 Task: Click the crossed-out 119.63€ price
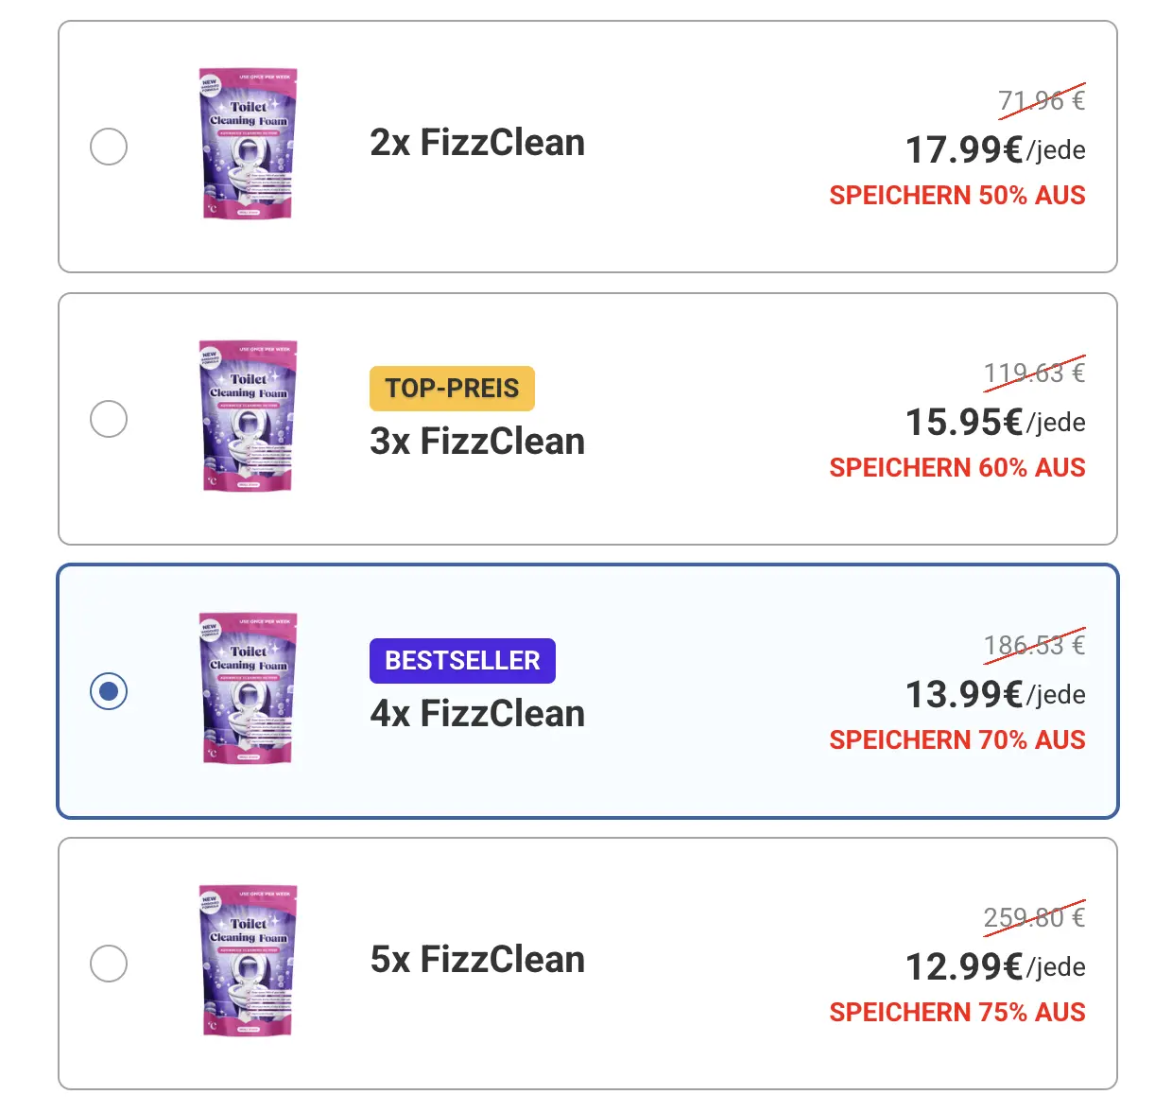(1033, 372)
